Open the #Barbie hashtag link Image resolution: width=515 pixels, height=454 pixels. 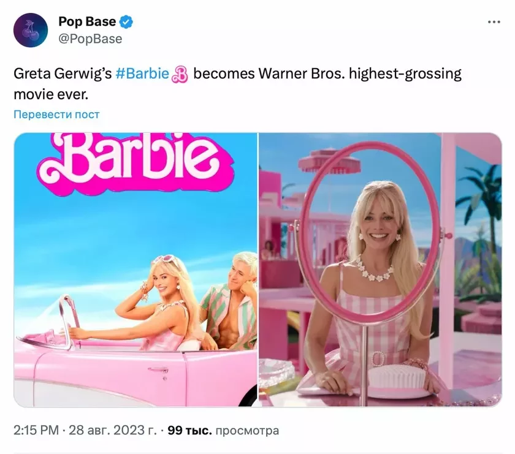coord(142,74)
